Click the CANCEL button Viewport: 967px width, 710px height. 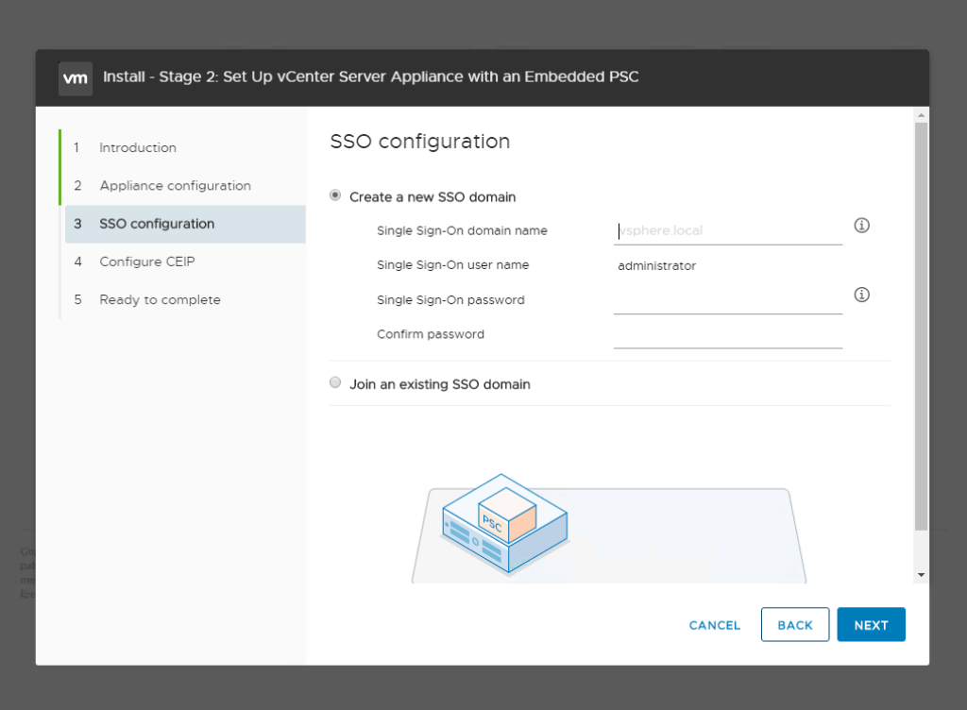point(714,625)
